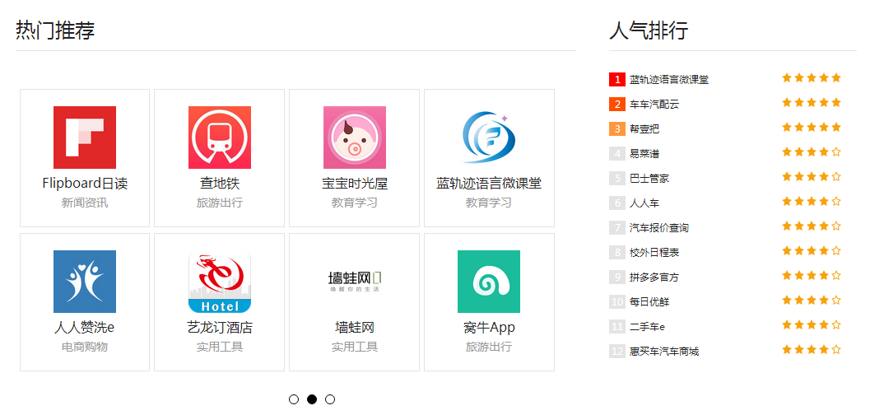Click 电商购物 category under 人人赞洗e
Image resolution: width=870 pixels, height=415 pixels.
click(85, 347)
